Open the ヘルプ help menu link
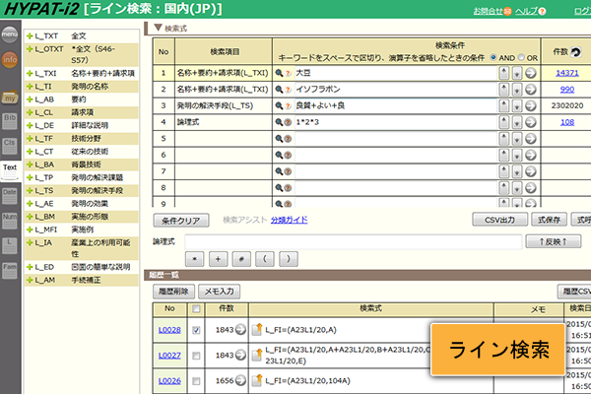This screenshot has height=394, width=591. [x=527, y=11]
